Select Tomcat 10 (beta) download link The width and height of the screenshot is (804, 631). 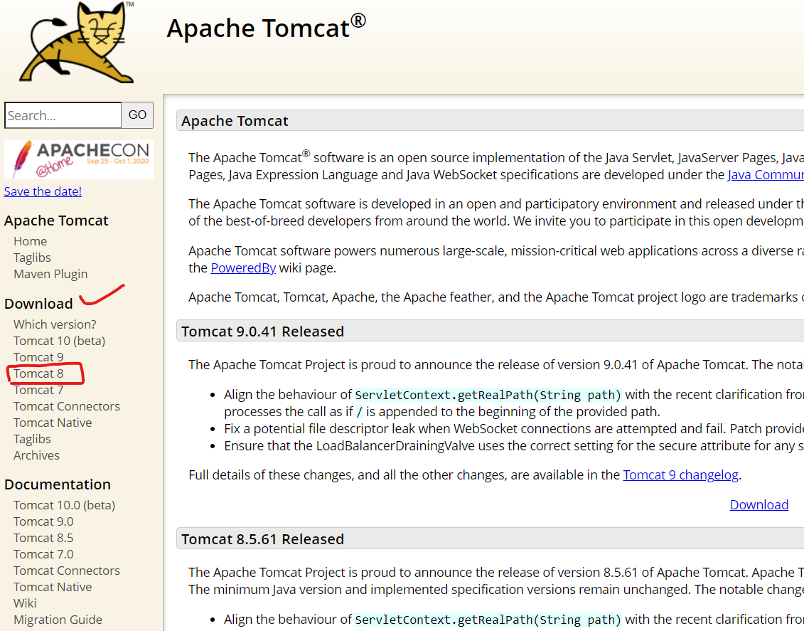60,341
